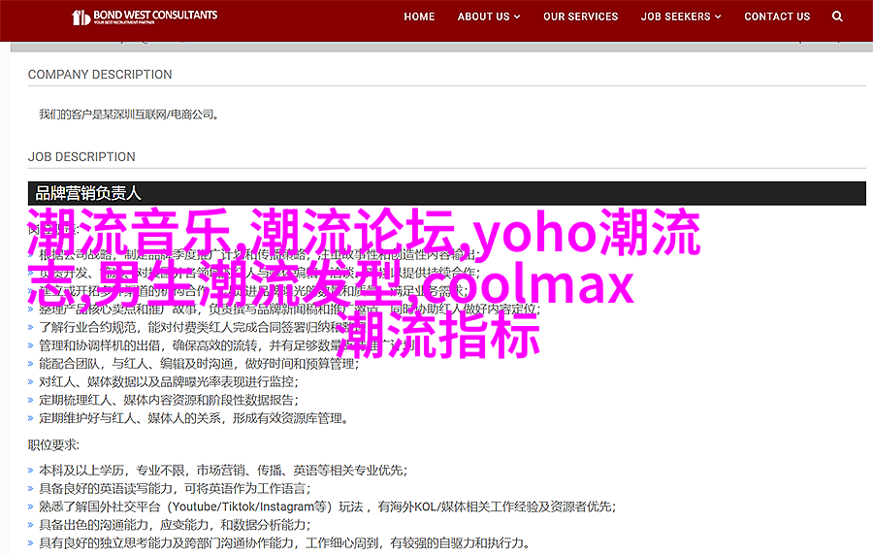Click the 品牌营销负责人 job title bar
Screen dimensions: 873x555
click(x=447, y=193)
